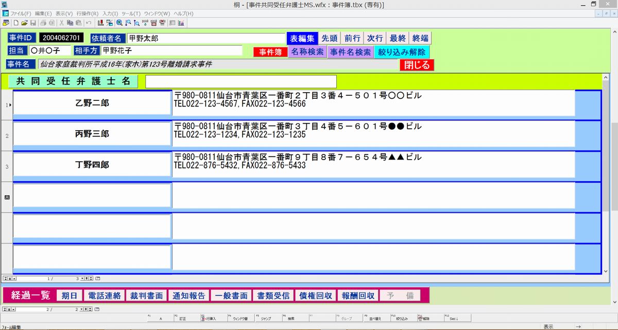This screenshot has width=618, height=330.
Task: Click the scroll down arrow of lawyer list
Action: pos(606,270)
